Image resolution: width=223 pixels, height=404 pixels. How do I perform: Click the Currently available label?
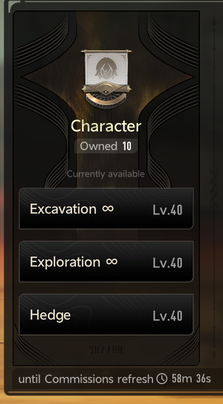[106, 174]
